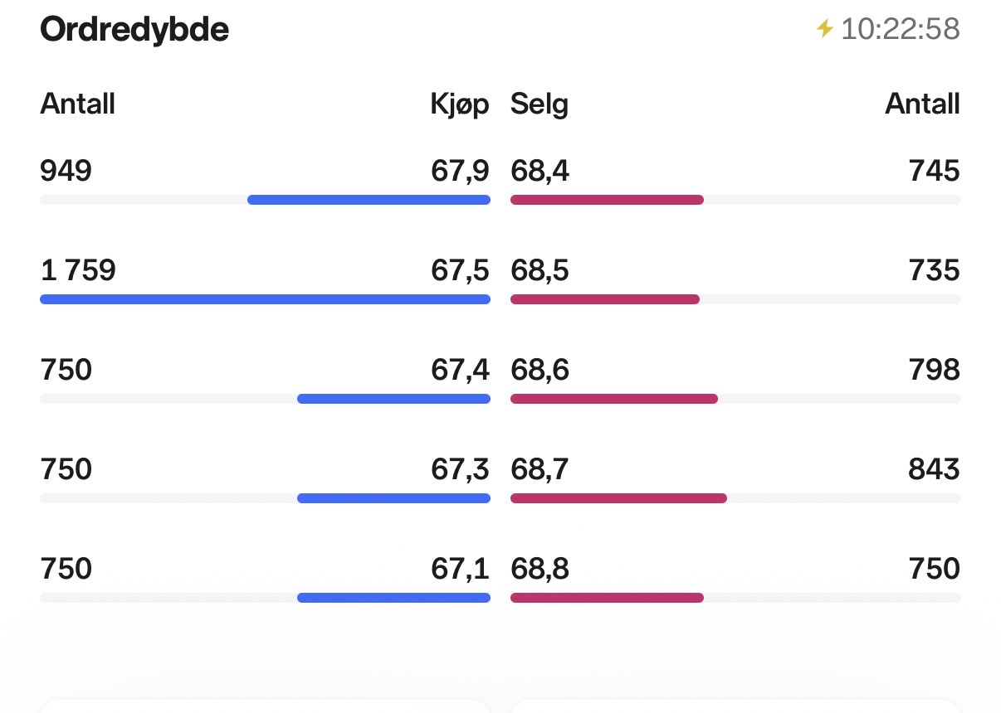This screenshot has height=713, width=1001.
Task: Click the ask quantity 843
Action: (x=934, y=470)
